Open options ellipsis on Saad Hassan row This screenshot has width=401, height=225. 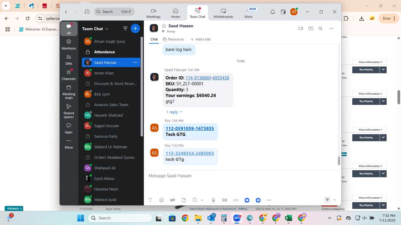(135, 62)
